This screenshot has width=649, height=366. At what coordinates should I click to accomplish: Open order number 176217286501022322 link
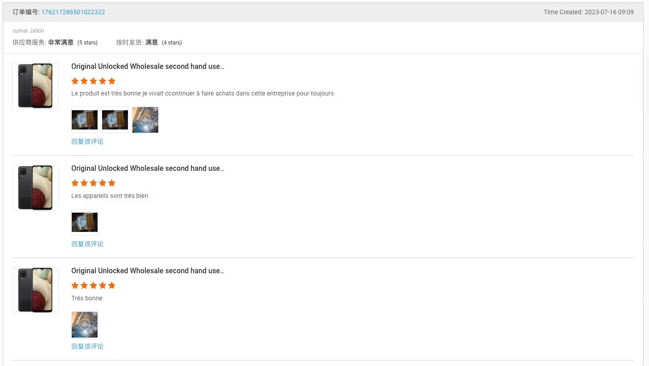point(73,12)
